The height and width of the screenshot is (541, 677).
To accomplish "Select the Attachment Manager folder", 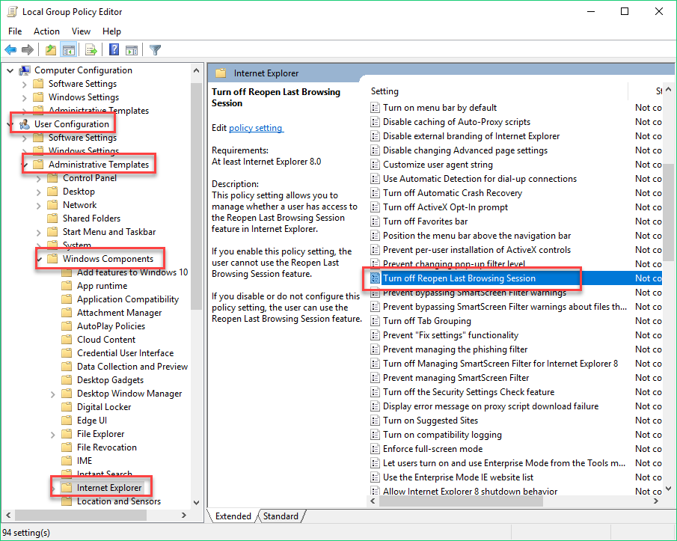I will [x=119, y=313].
